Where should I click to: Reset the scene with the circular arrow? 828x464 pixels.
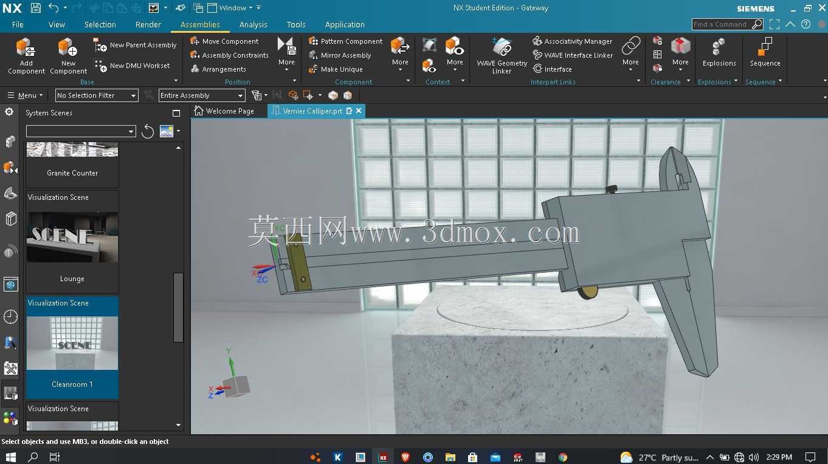148,131
